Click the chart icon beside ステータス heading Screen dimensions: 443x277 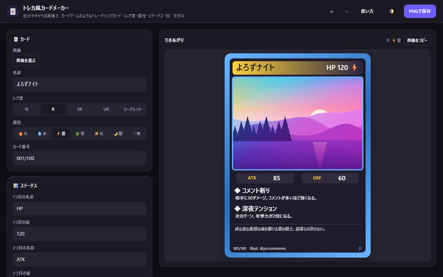16,186
